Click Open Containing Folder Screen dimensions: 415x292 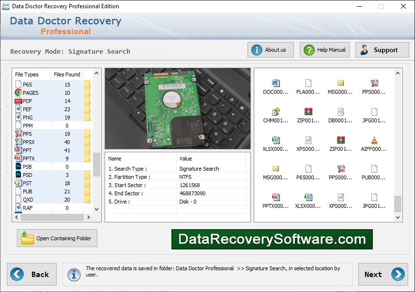(57, 238)
